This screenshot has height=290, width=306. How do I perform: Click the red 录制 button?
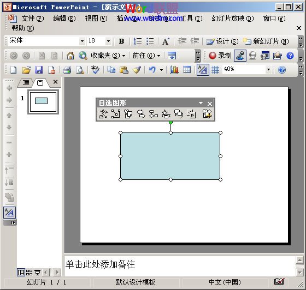(x=220, y=56)
